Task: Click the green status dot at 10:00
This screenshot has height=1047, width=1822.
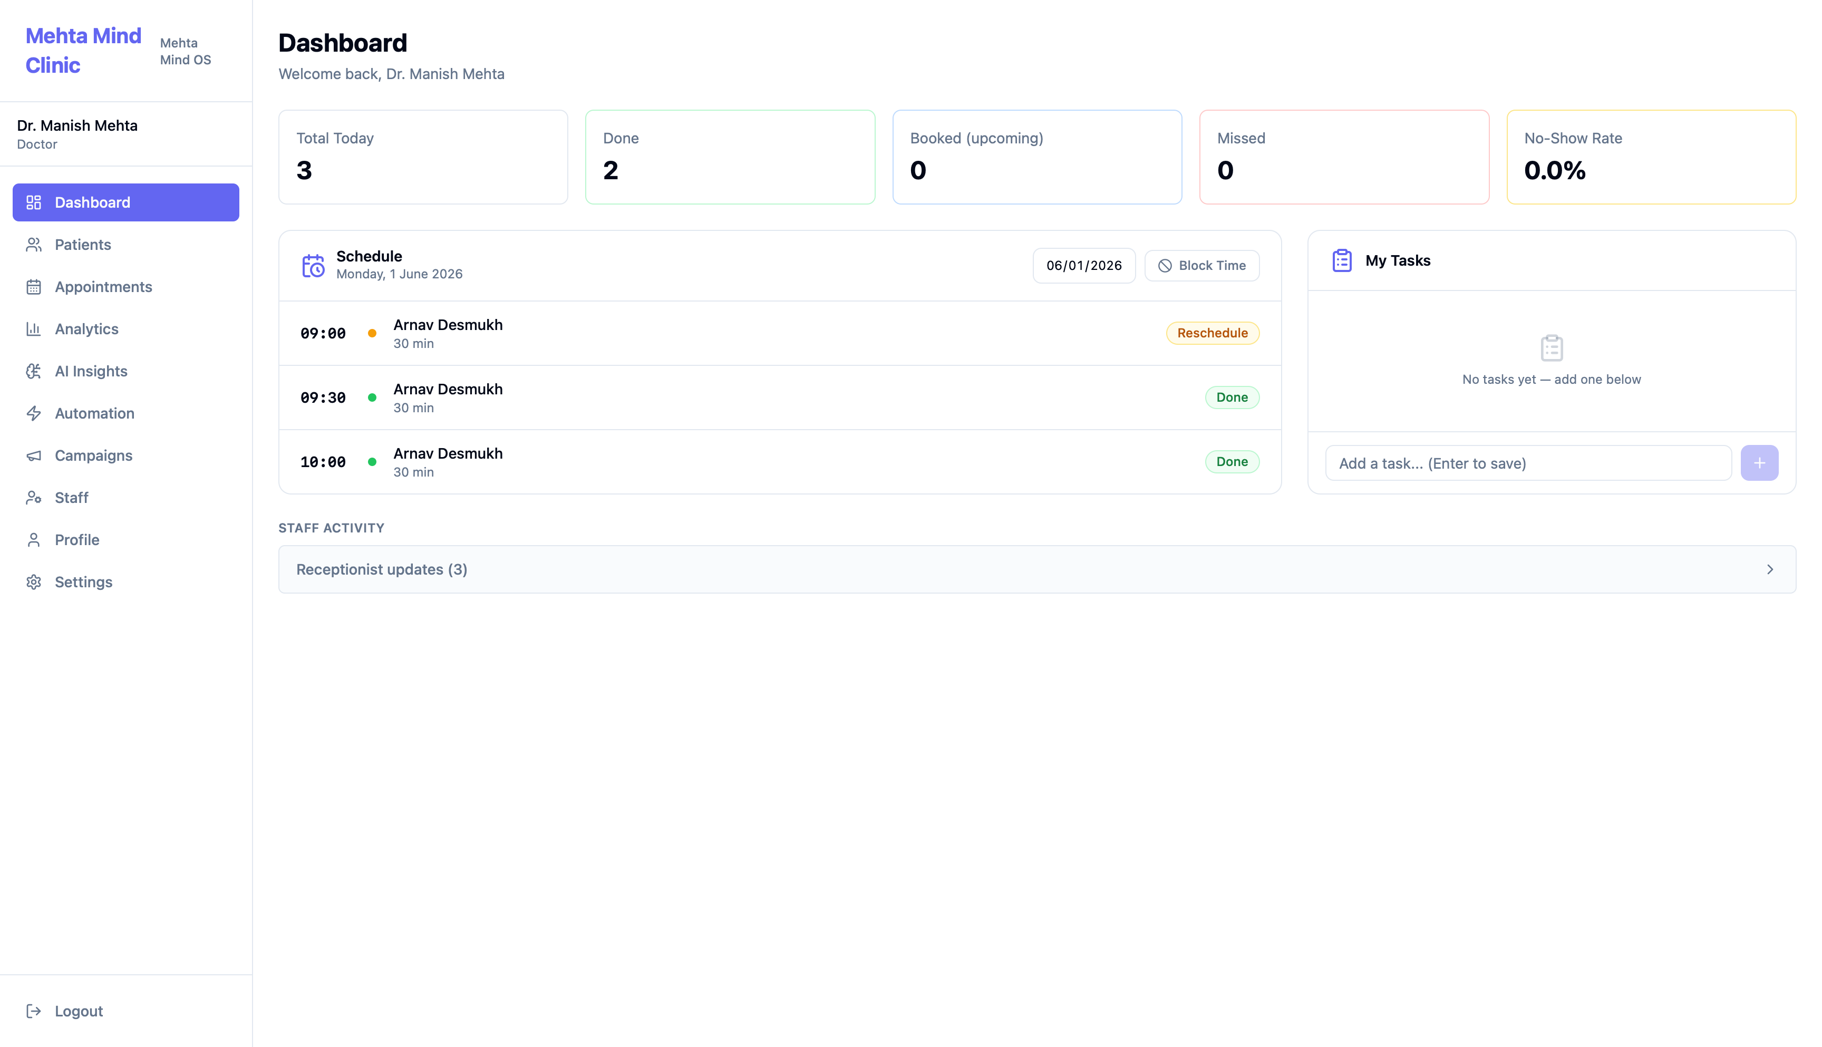Action: pyautogui.click(x=372, y=462)
